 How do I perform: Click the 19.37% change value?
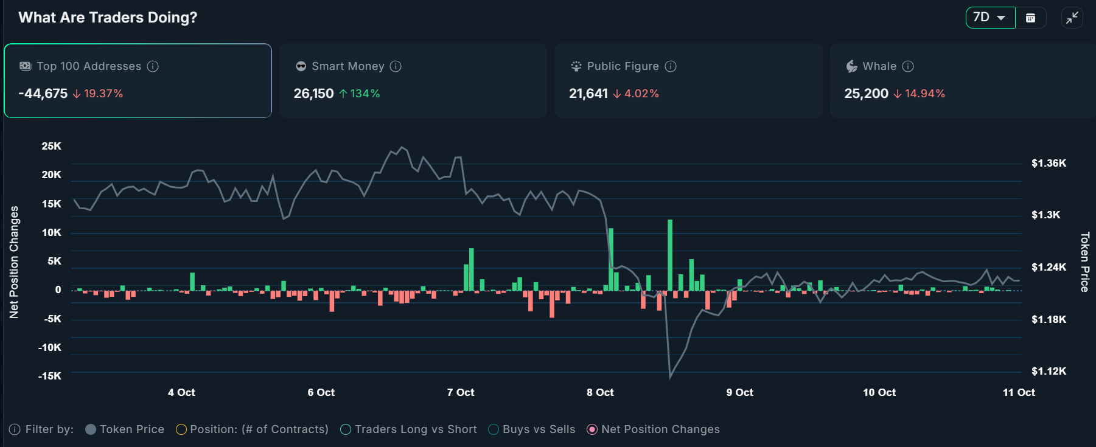[x=103, y=94]
